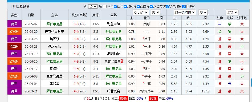Open the 终 dropdown next to Crow*
This screenshot has height=102, width=252.
click(156, 12)
